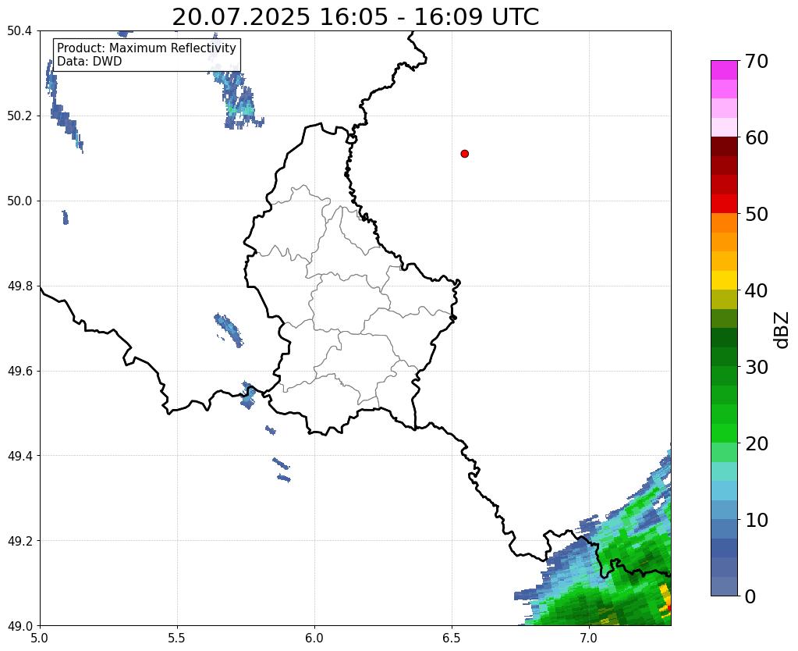Click the longitude tick label 6.0

coord(314,638)
